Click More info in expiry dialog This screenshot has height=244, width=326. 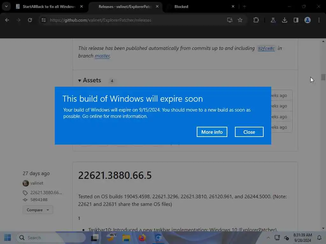212,132
